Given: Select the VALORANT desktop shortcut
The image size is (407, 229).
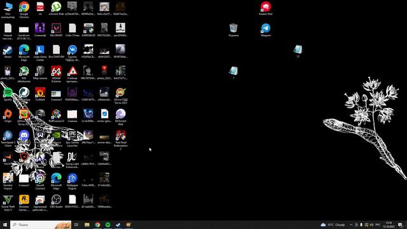Looking at the screenshot, I should tap(56, 30).
